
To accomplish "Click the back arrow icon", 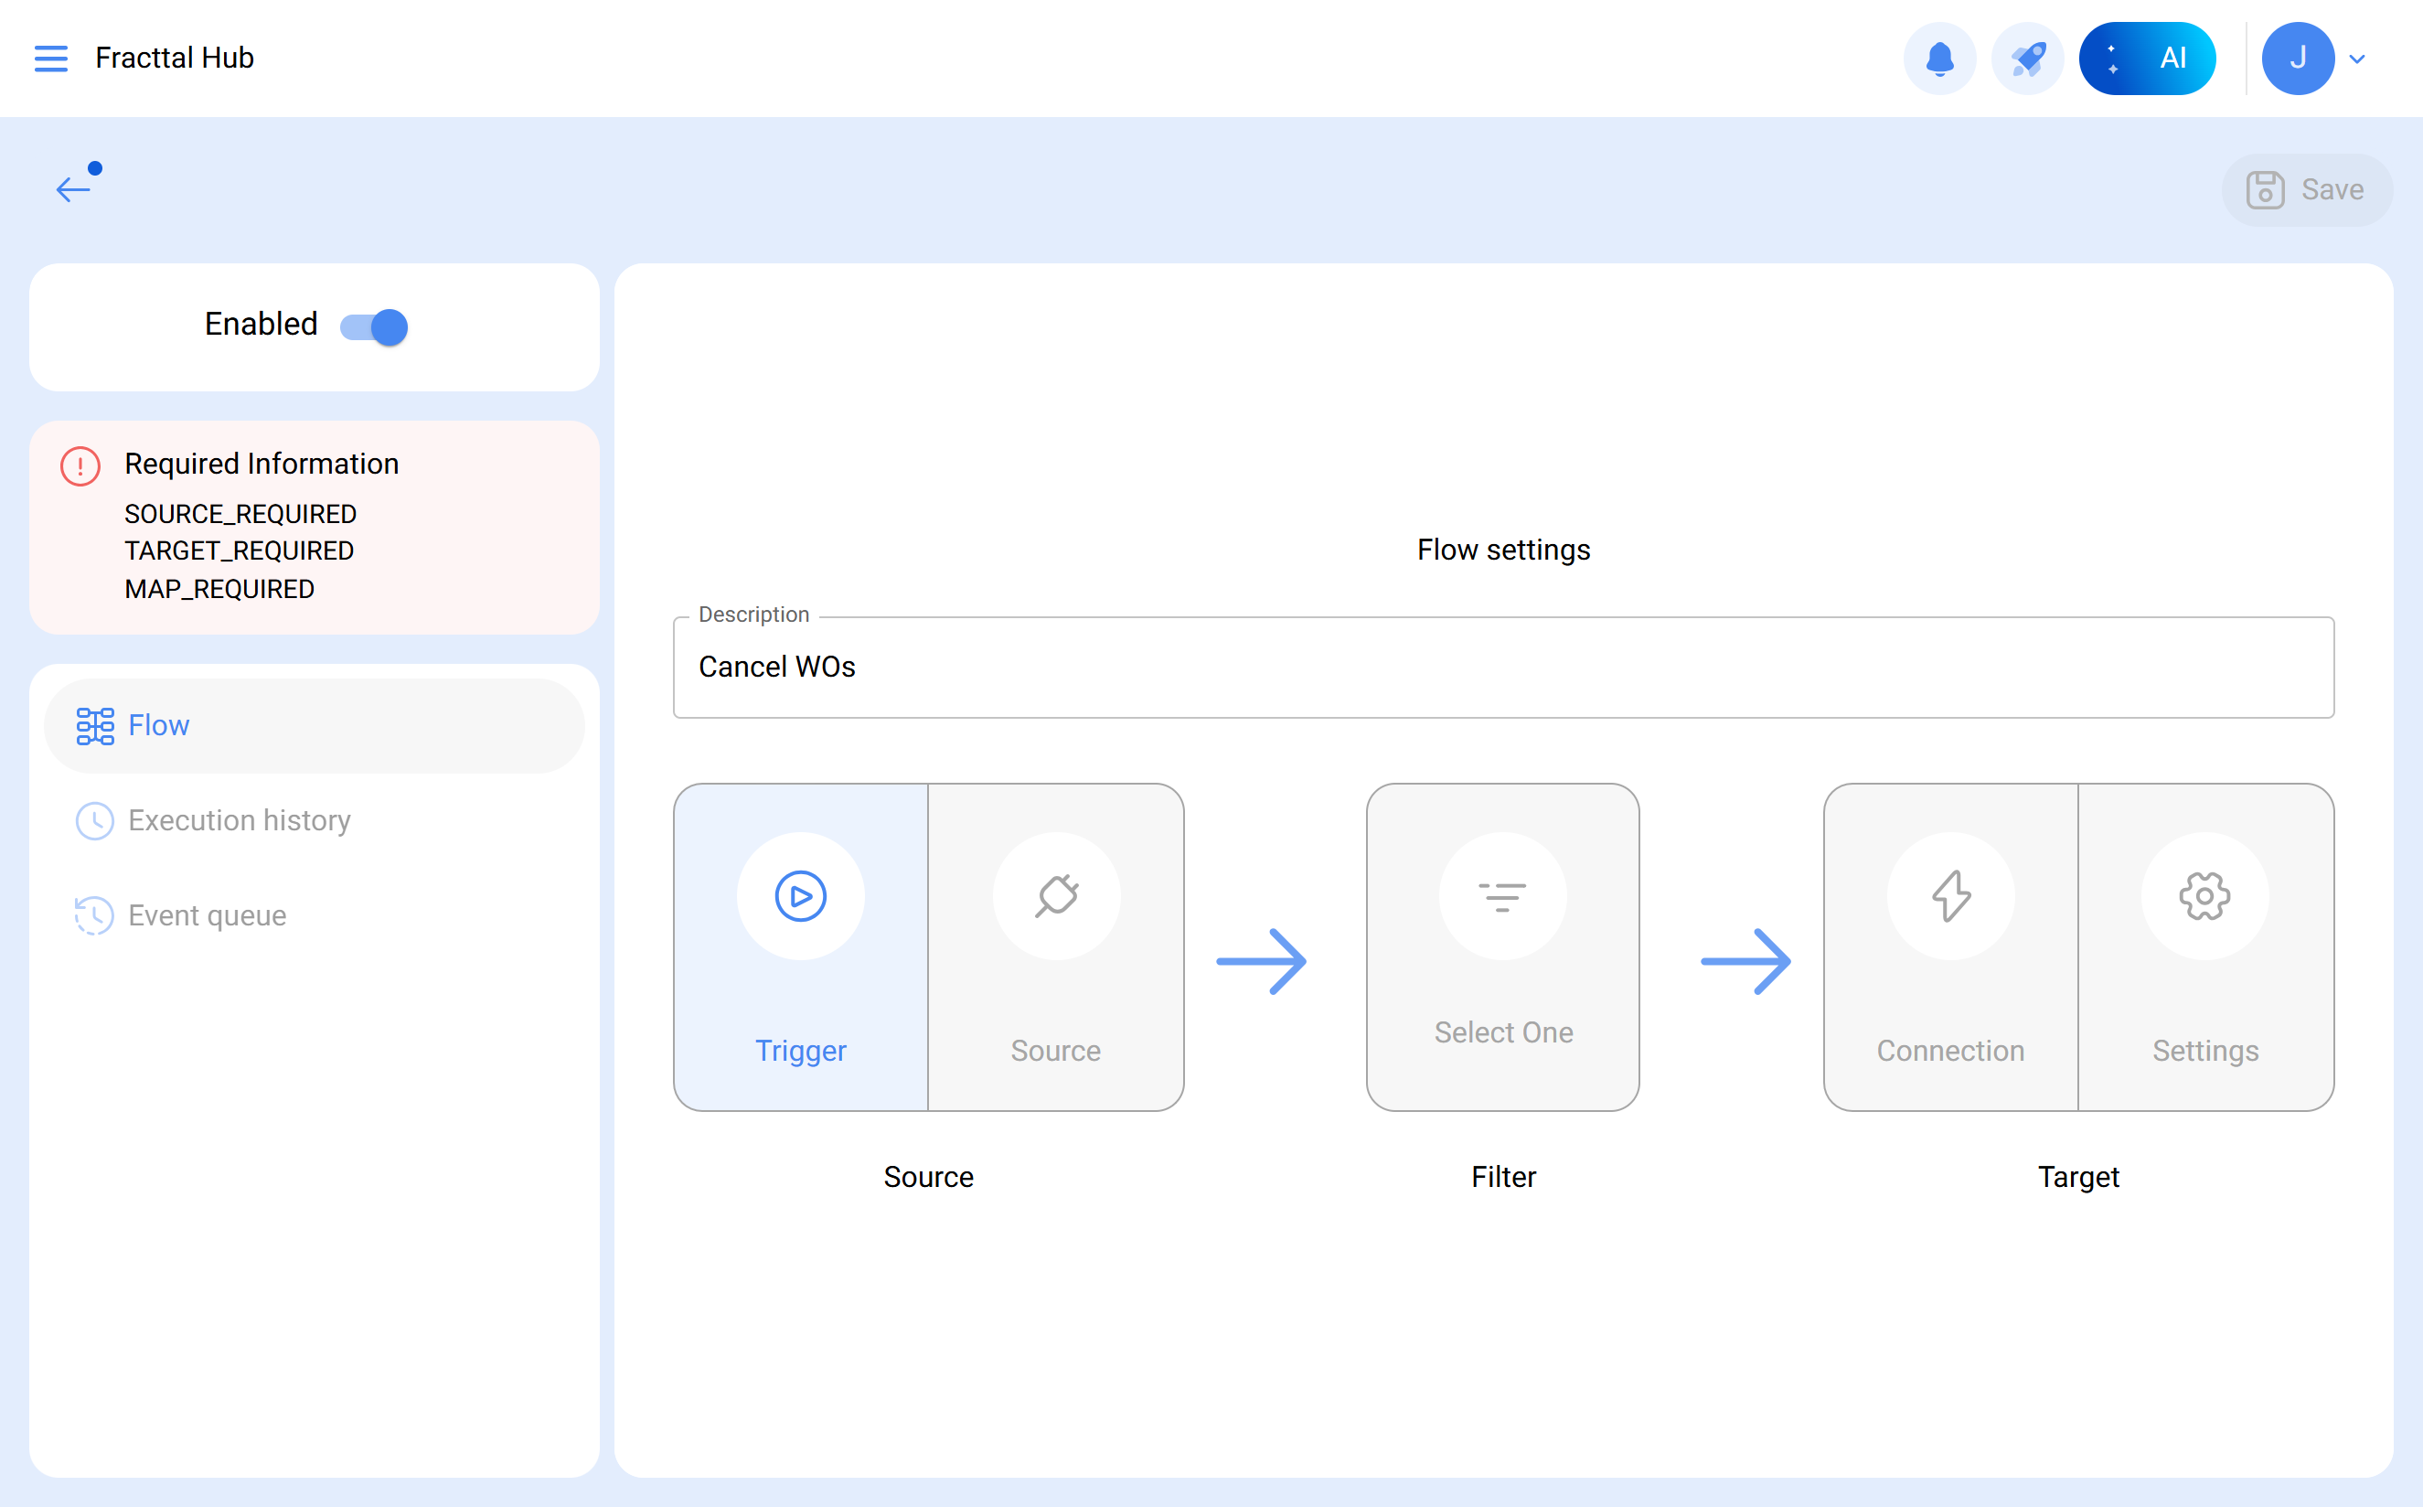I will (x=74, y=188).
